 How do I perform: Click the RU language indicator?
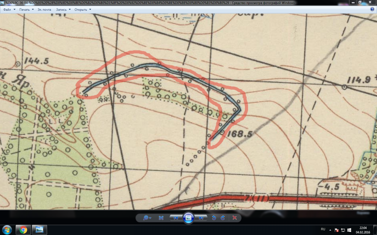pos(323,230)
